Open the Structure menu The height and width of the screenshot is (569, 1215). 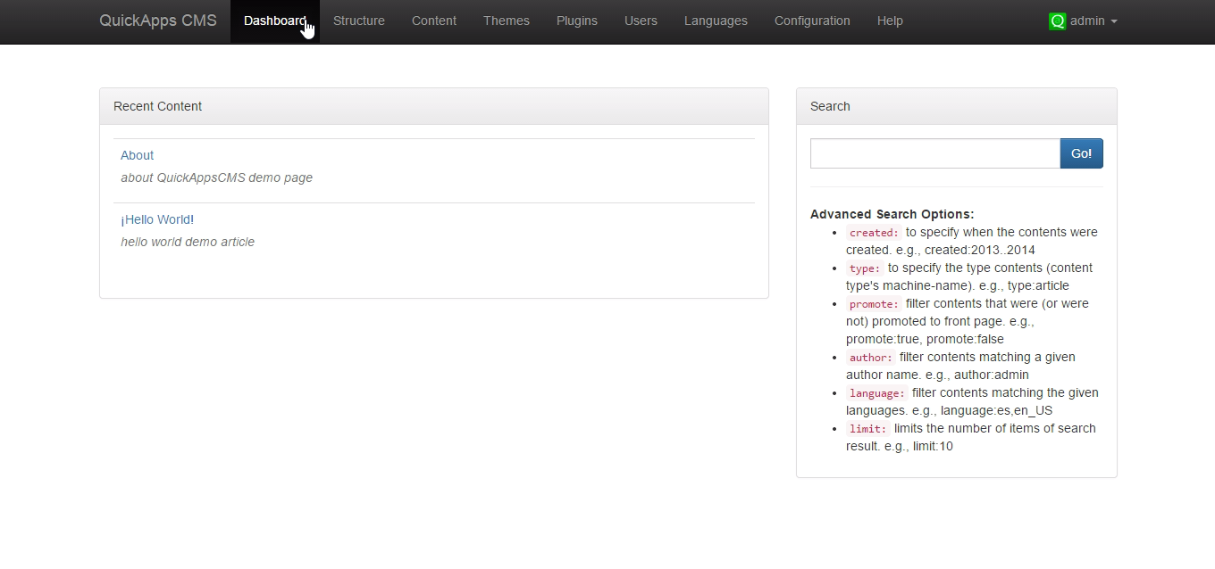358,21
